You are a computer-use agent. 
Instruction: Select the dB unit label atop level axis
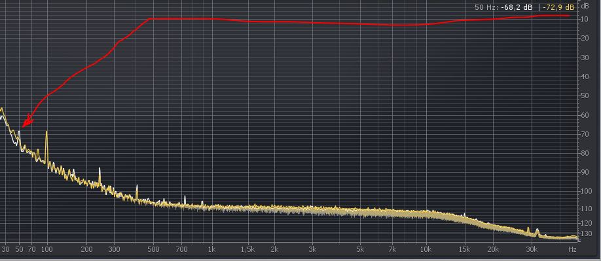[585, 6]
